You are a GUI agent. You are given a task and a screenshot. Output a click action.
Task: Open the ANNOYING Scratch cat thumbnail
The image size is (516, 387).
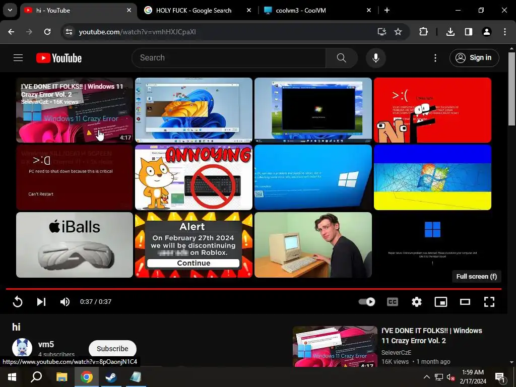click(193, 177)
